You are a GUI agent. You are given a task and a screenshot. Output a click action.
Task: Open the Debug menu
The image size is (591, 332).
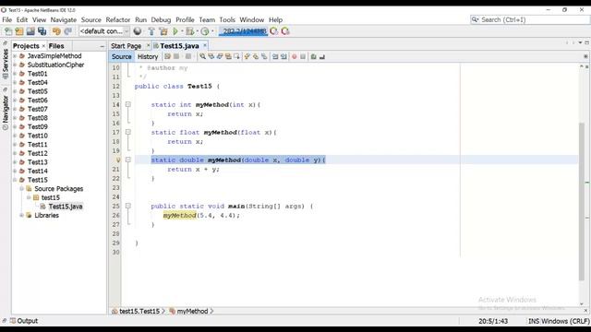[x=161, y=19]
